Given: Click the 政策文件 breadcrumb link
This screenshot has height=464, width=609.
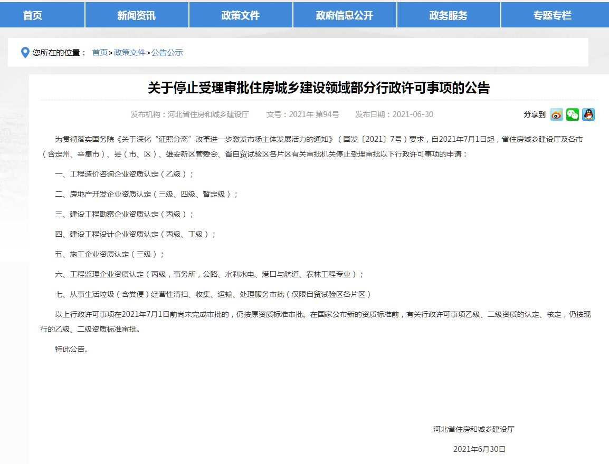Looking at the screenshot, I should pyautogui.click(x=129, y=53).
